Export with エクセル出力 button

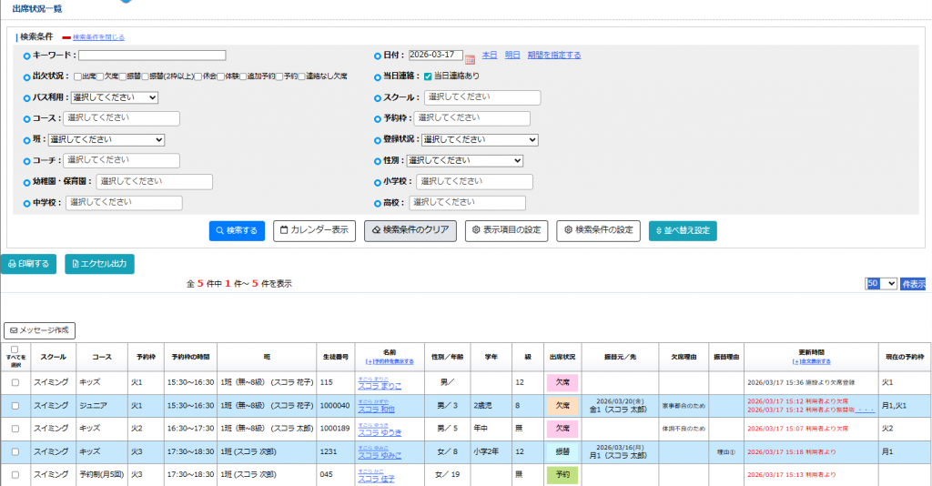pyautogui.click(x=99, y=264)
